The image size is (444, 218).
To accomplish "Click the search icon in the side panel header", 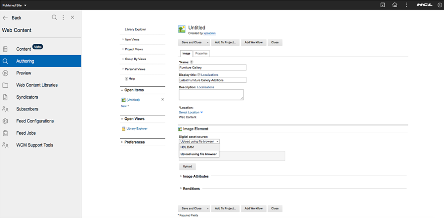I will click(x=54, y=18).
